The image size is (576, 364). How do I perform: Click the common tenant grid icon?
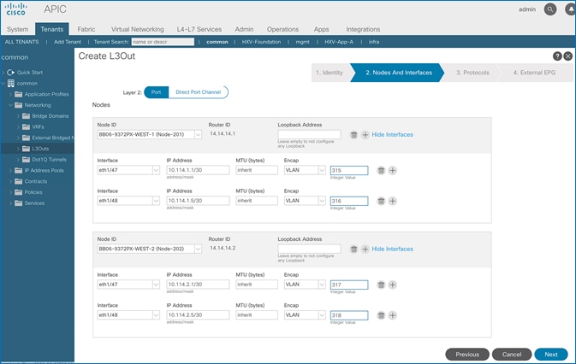(x=11, y=83)
